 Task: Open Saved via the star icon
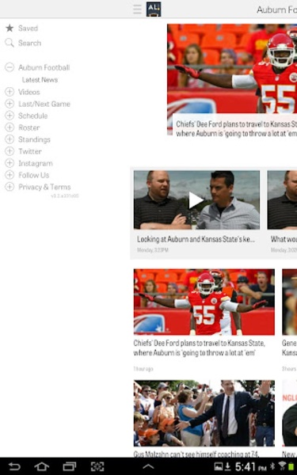click(10, 28)
